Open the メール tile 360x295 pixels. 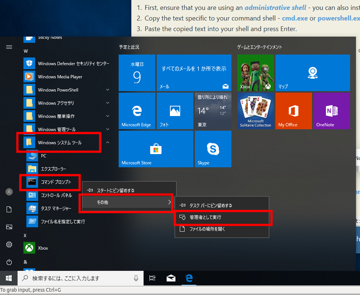194,73
